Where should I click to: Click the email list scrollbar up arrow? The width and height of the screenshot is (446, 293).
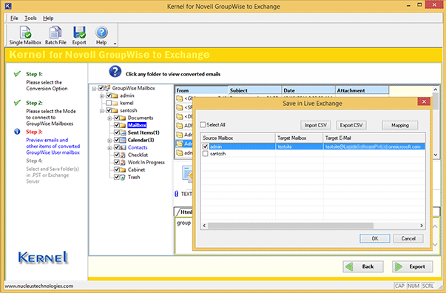436,90
